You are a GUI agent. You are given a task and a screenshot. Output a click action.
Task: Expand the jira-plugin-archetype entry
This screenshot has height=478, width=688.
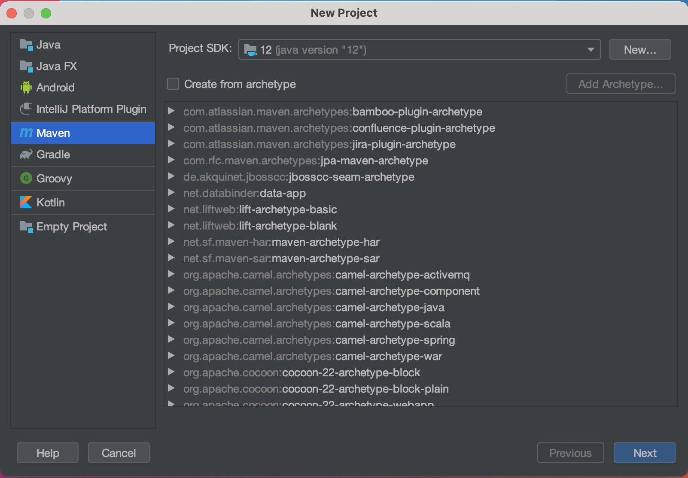point(172,144)
